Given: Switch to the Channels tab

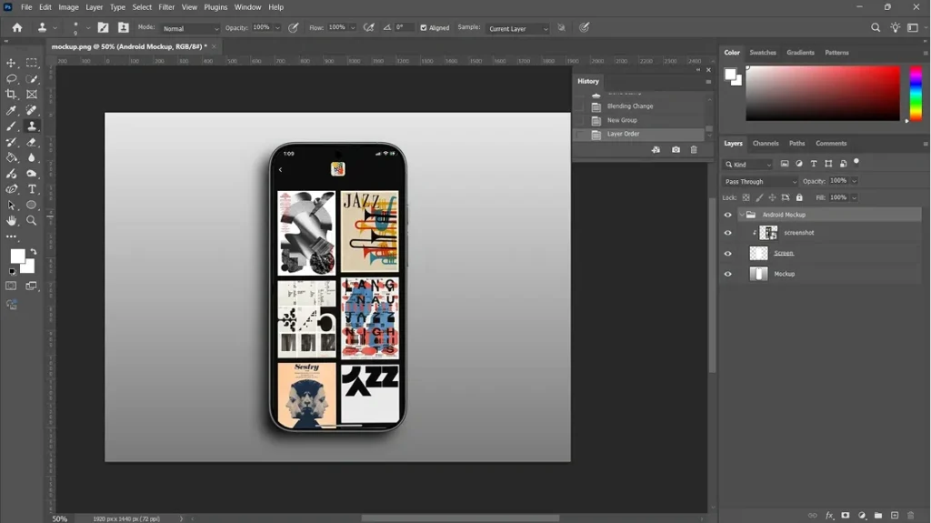Looking at the screenshot, I should pos(766,143).
